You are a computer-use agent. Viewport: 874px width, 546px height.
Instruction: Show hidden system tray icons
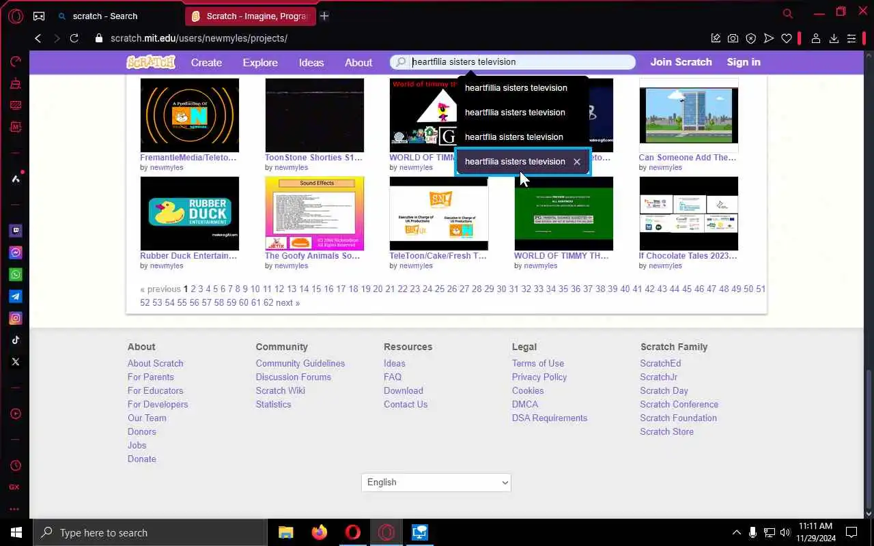coord(736,532)
